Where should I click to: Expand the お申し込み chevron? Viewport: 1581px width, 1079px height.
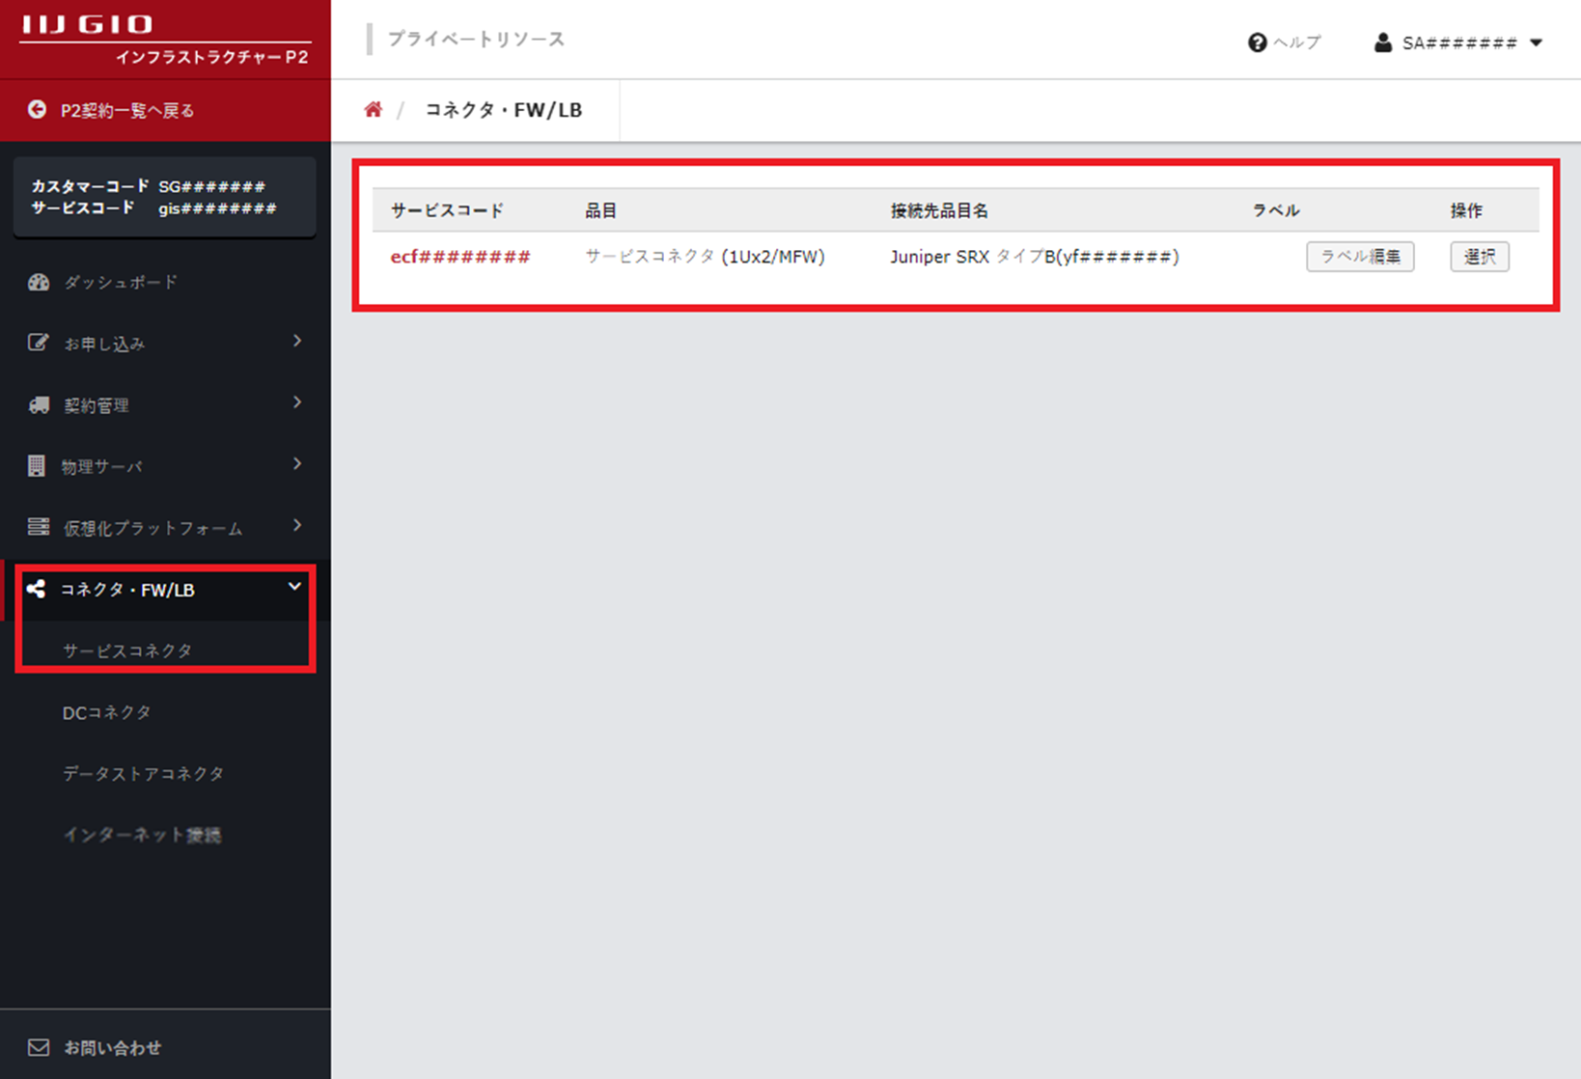[297, 341]
